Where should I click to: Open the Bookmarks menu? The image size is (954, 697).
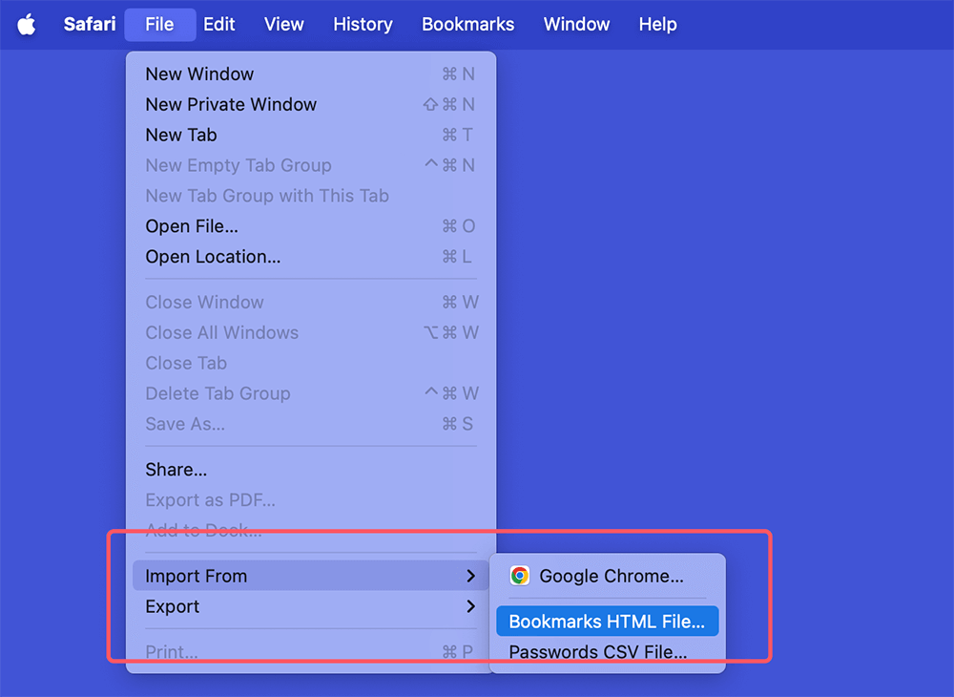(x=467, y=24)
